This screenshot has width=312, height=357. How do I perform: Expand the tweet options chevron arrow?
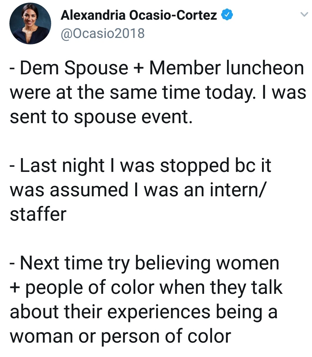[x=303, y=14]
